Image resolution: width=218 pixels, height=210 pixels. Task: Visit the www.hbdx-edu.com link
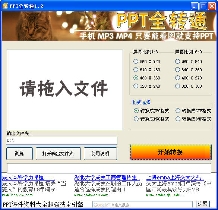pos(91,195)
